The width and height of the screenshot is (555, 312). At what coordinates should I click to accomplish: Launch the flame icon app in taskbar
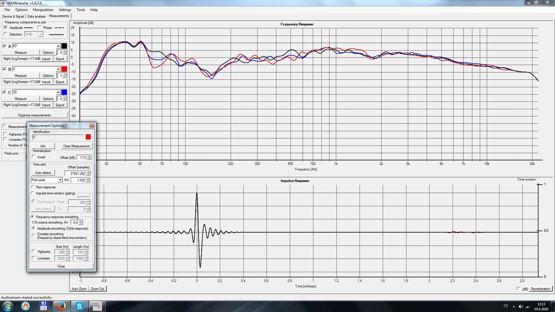pos(26,306)
